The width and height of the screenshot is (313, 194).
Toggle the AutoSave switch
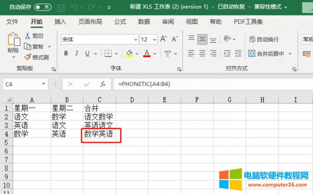click(x=43, y=7)
